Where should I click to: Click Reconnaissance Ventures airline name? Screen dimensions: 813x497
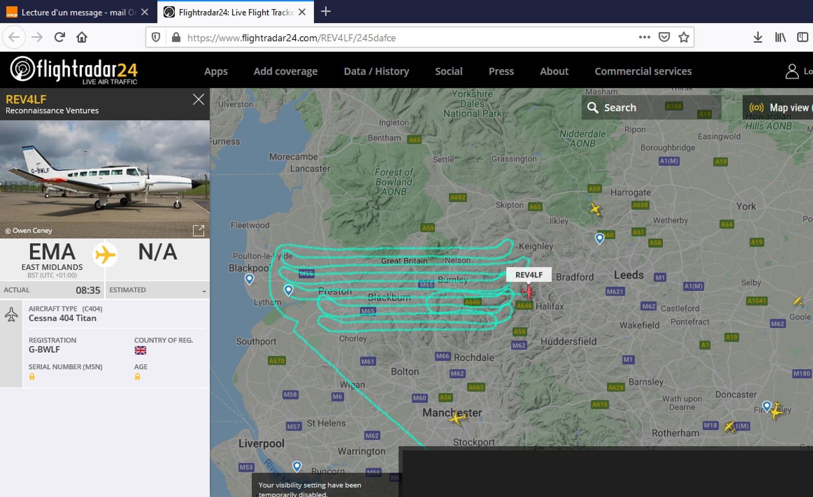[x=52, y=110]
